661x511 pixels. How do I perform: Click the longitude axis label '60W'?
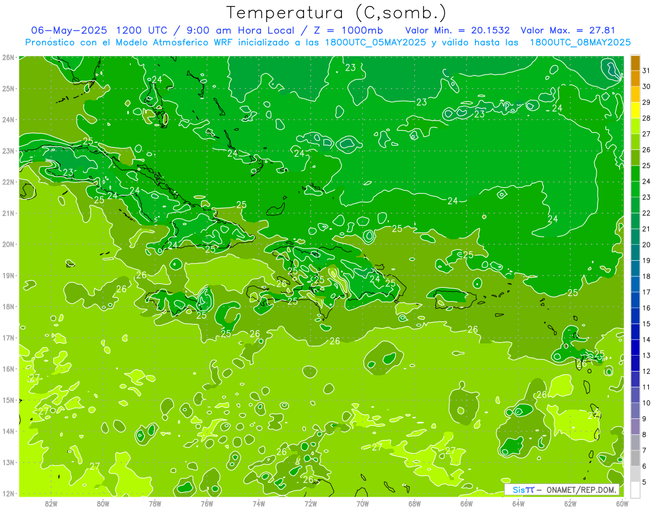(622, 503)
